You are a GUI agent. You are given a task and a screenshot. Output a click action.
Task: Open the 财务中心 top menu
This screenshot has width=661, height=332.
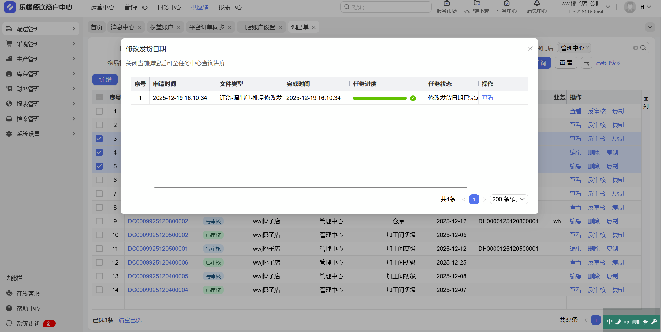(x=169, y=7)
